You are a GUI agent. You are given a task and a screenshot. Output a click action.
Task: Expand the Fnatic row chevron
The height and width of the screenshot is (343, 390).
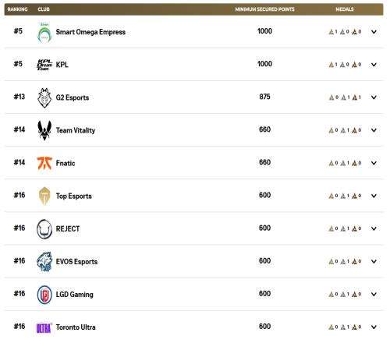coord(374,163)
